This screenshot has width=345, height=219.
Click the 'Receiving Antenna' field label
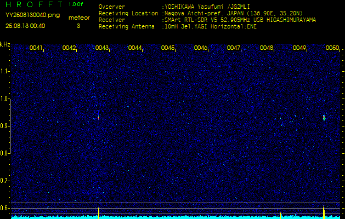(x=127, y=27)
